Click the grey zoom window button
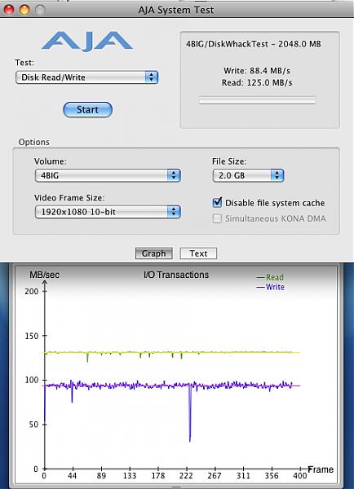This screenshot has height=489, width=354. click(40, 10)
